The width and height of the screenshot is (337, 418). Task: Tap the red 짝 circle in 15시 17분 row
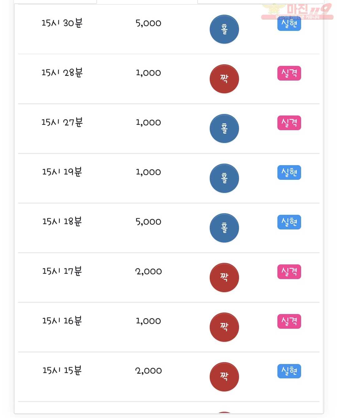pyautogui.click(x=224, y=278)
